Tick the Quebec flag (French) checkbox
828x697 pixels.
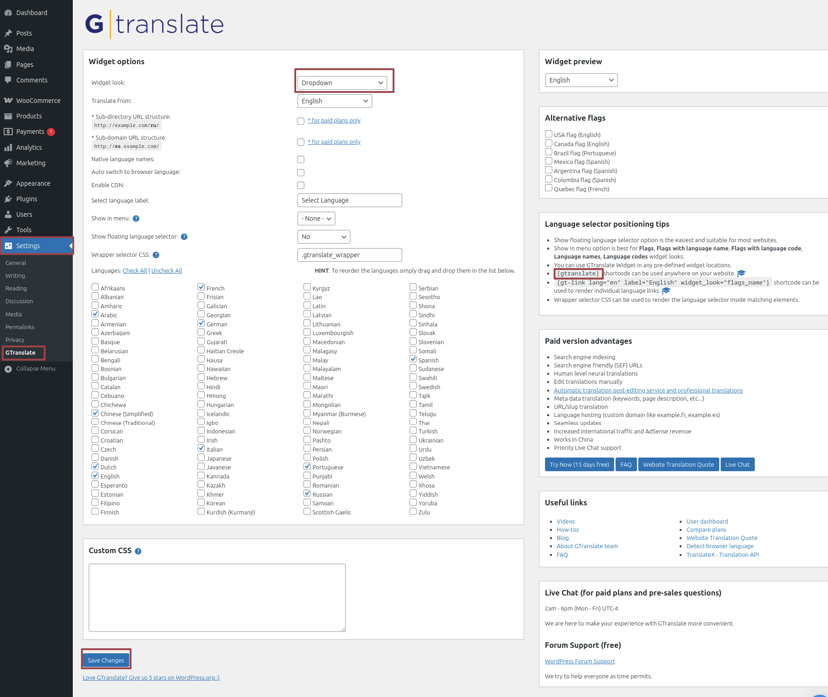pos(549,188)
